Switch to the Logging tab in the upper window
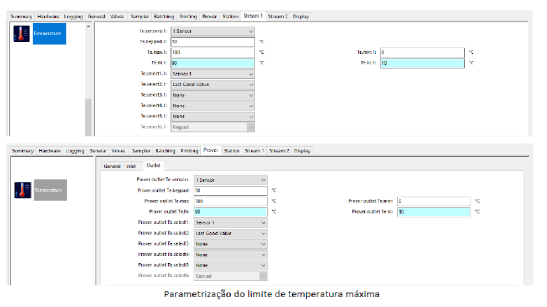This screenshot has width=547, height=307. point(73,17)
